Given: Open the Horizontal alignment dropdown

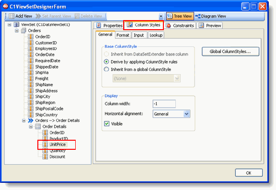Looking at the screenshot, I should click(186, 114).
